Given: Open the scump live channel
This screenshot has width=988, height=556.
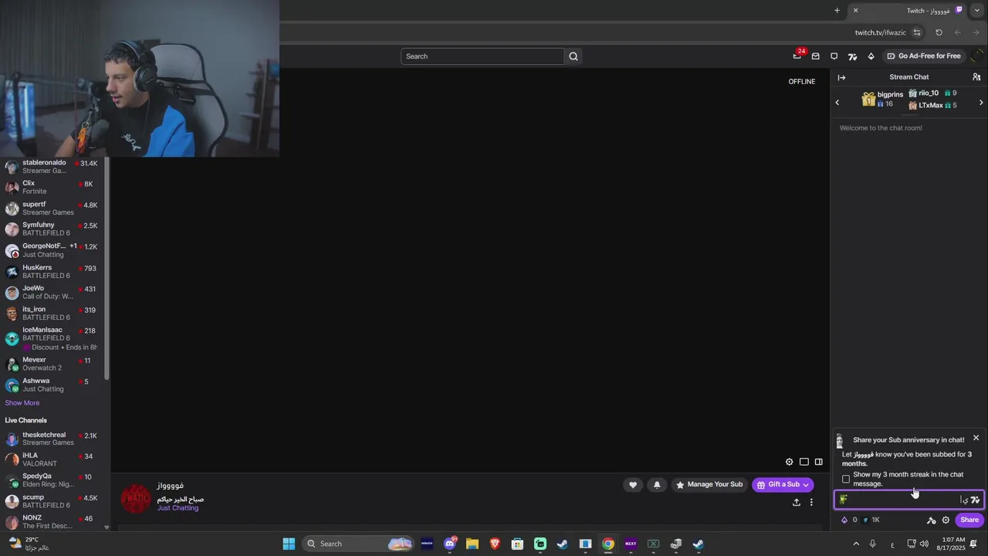Looking at the screenshot, I should 53,501.
